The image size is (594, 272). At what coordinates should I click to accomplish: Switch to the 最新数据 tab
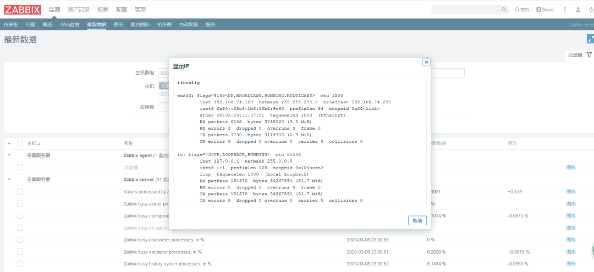(x=96, y=25)
